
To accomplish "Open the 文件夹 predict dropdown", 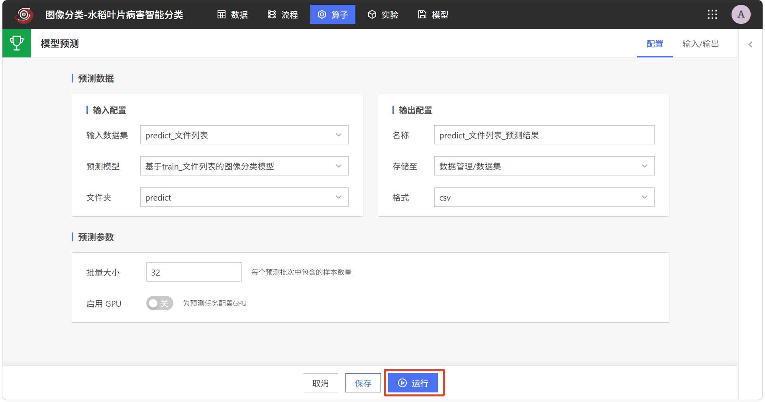I will (244, 197).
